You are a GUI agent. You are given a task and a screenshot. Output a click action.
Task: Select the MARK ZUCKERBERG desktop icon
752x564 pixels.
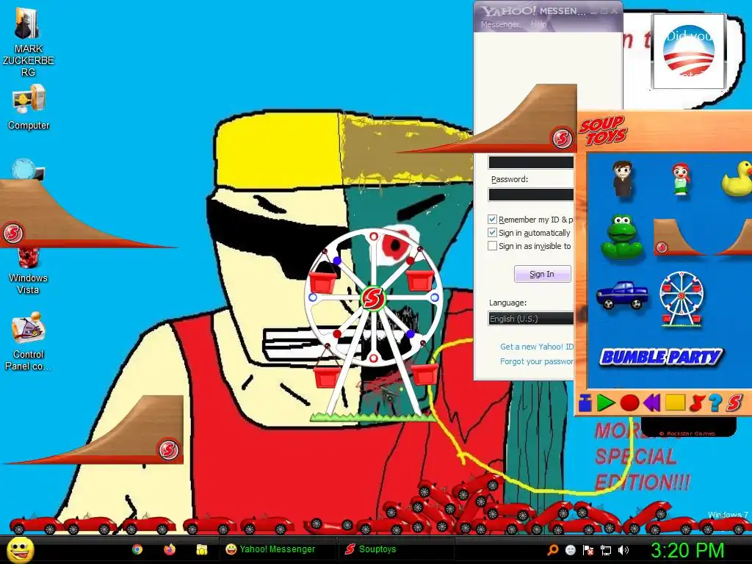point(28,42)
